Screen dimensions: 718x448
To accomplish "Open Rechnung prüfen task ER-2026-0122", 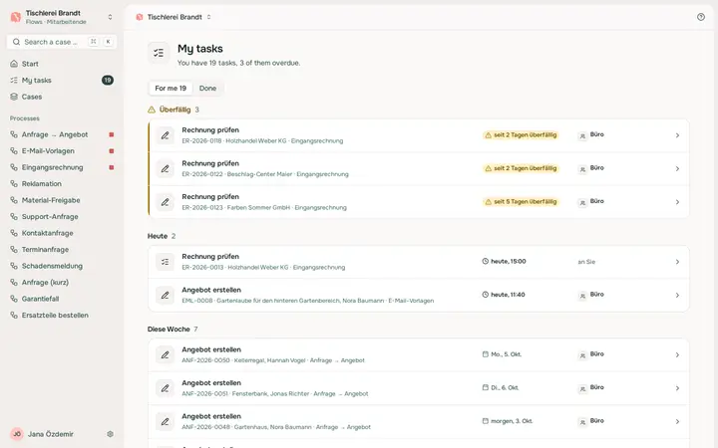I will click(419, 168).
